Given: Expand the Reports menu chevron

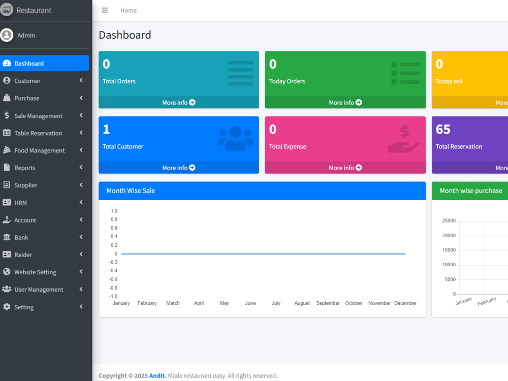Looking at the screenshot, I should click(81, 167).
